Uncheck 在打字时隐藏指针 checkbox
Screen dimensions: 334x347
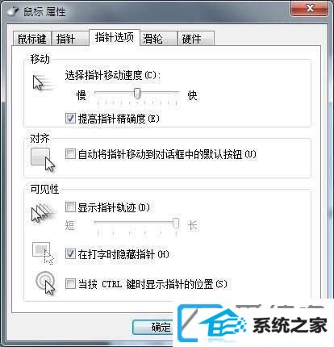pyautogui.click(x=70, y=254)
